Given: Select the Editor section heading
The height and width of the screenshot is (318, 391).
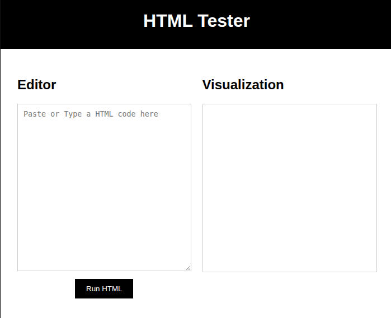Looking at the screenshot, I should 37,85.
